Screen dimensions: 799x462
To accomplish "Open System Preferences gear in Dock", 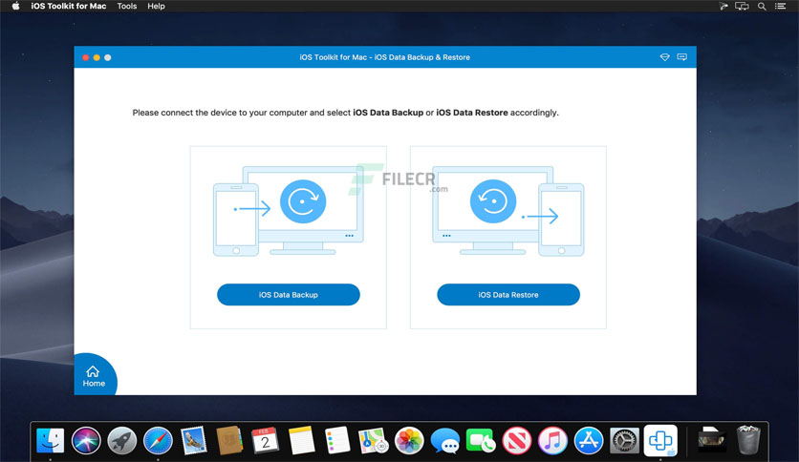I will point(624,441).
